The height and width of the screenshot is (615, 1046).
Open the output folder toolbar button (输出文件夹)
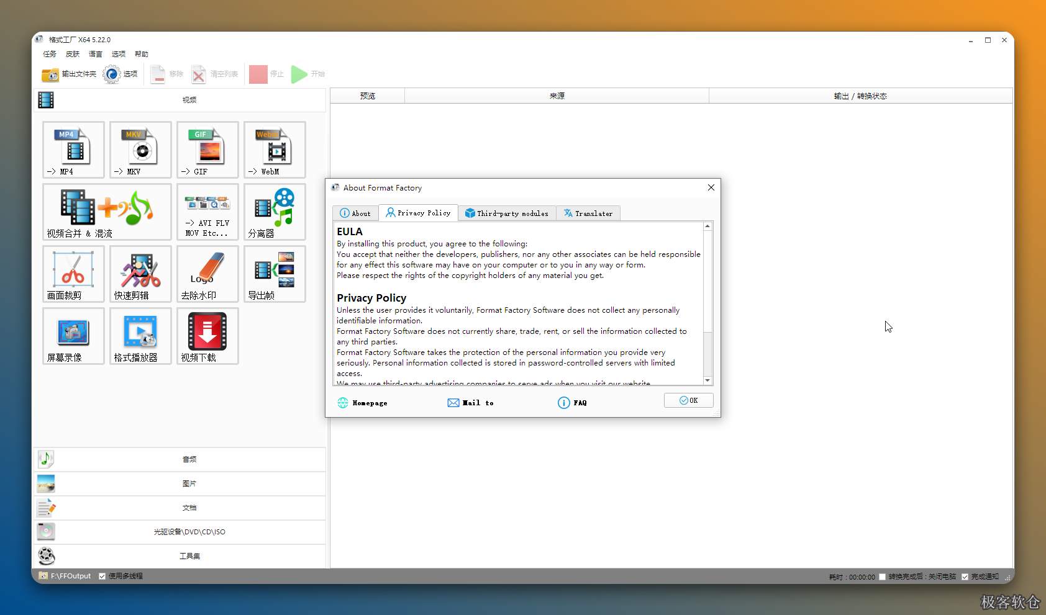tap(69, 74)
